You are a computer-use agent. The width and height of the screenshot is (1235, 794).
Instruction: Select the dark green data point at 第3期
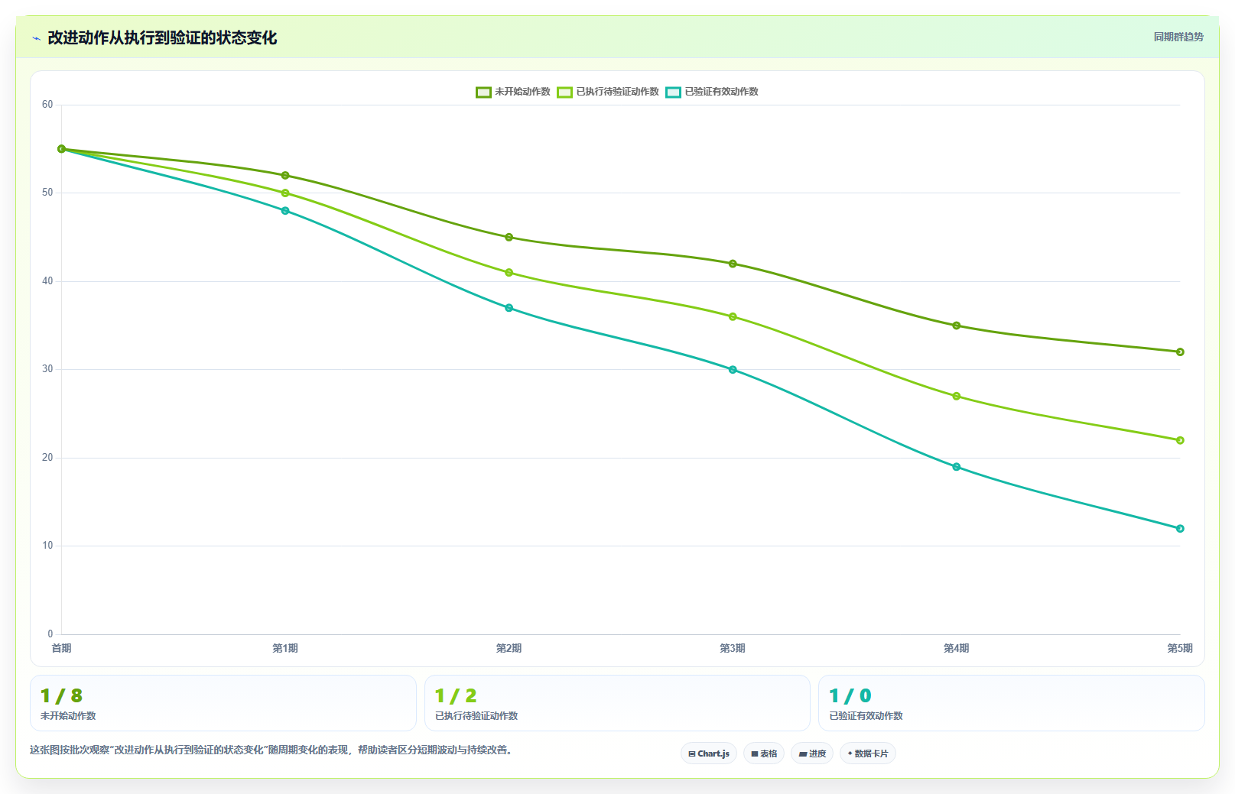click(x=733, y=264)
